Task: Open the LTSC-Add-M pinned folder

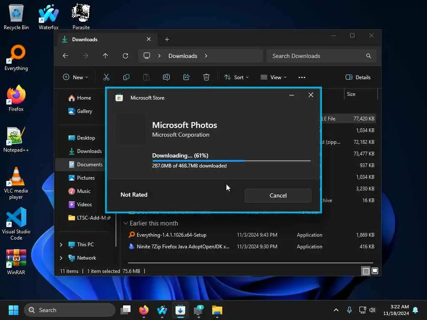Action: (89, 217)
